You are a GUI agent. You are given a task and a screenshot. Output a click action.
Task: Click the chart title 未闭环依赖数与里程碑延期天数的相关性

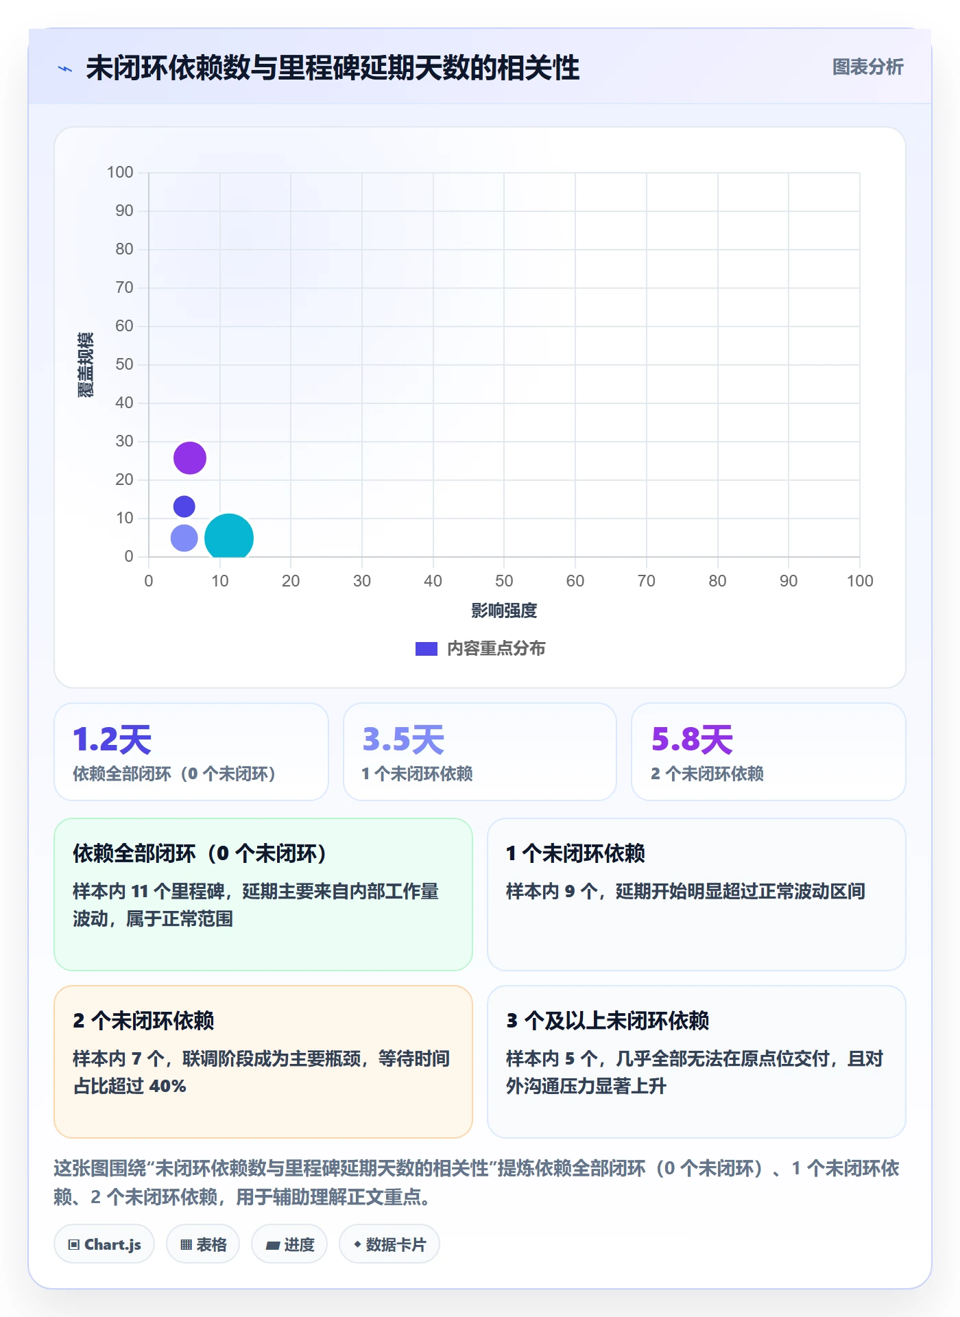click(x=333, y=69)
